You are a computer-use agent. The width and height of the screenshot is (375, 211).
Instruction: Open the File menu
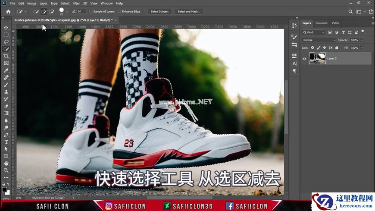pos(12,3)
